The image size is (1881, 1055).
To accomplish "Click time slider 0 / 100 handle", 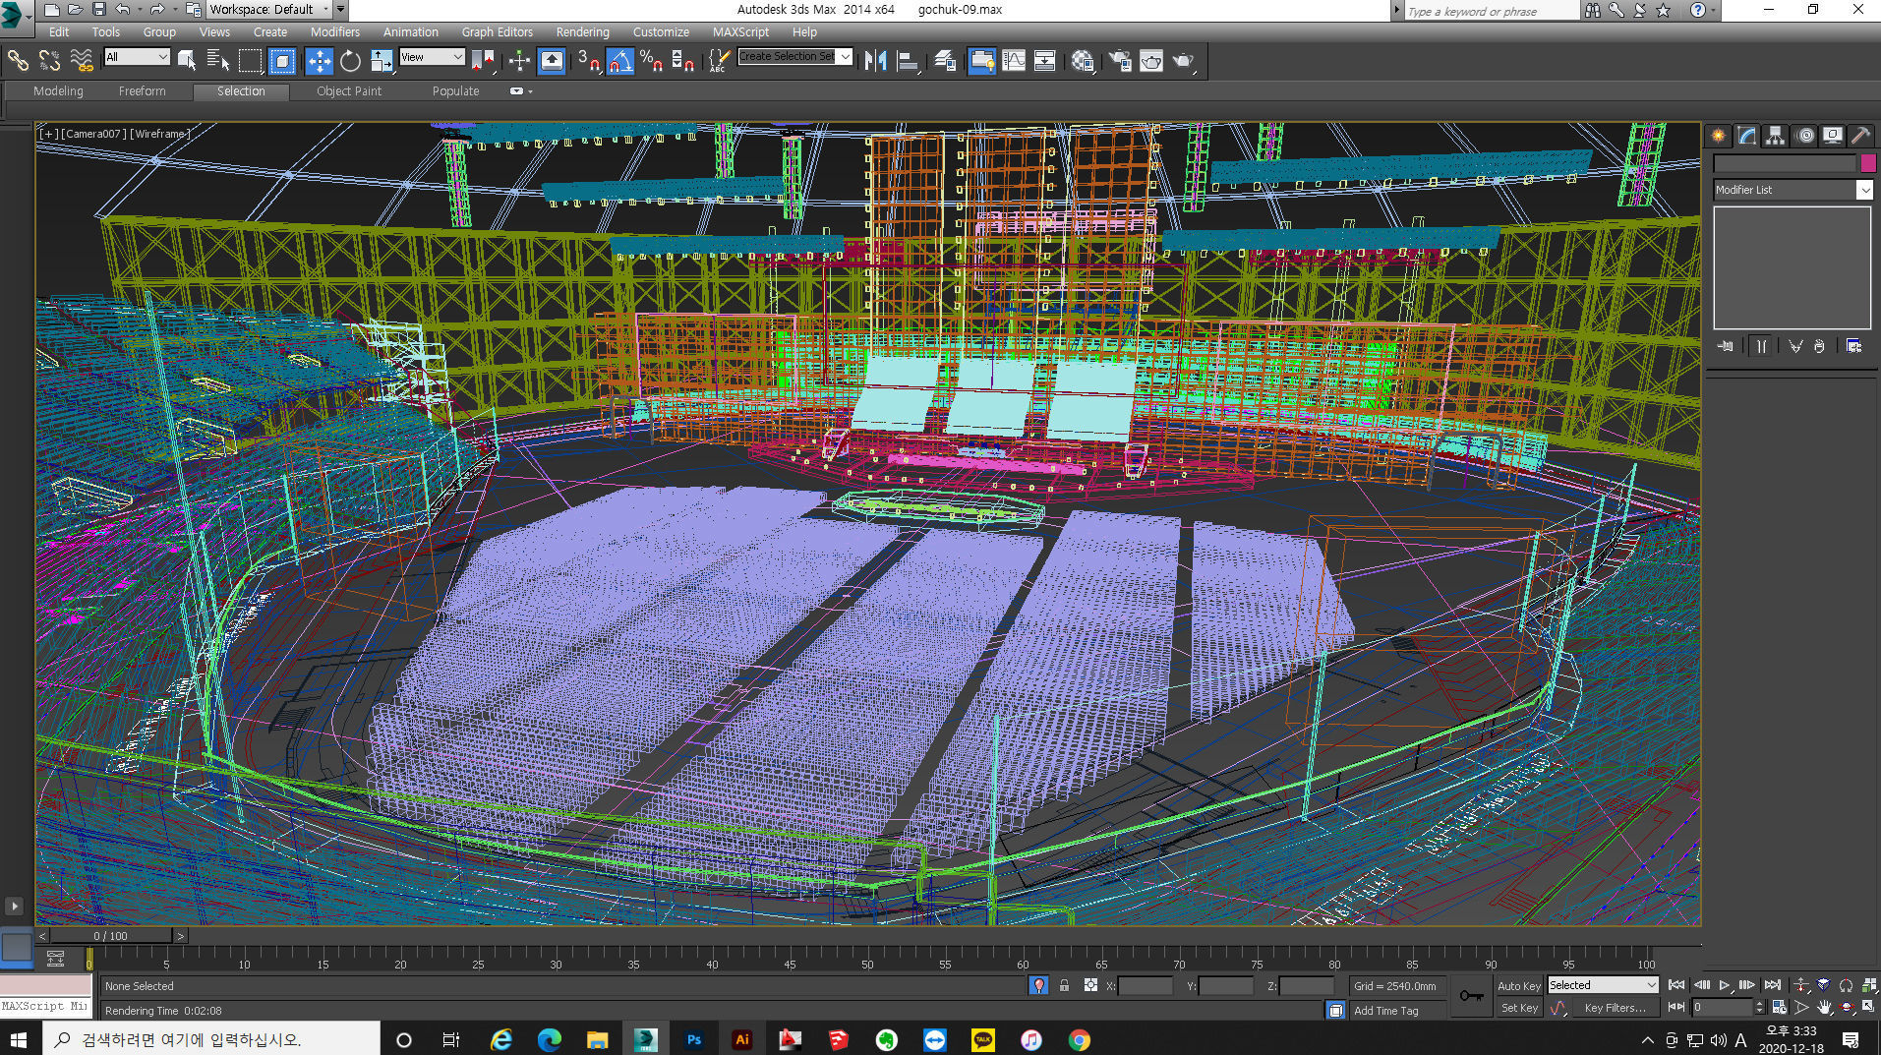I will coord(111,936).
